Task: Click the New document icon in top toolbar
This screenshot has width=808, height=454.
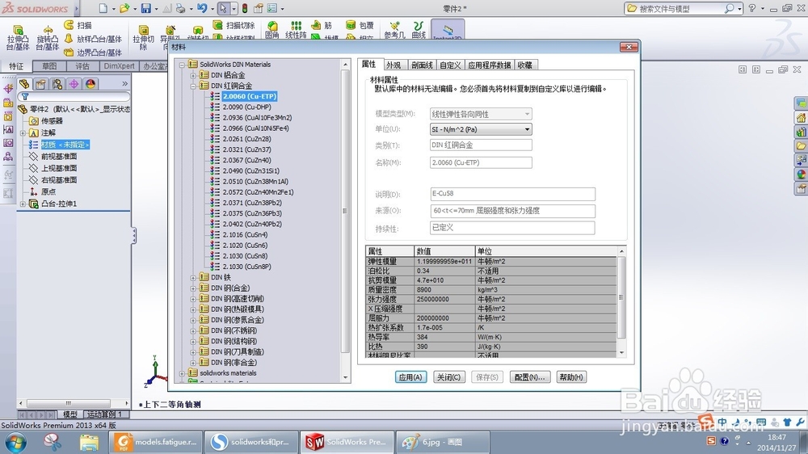Action: point(103,8)
